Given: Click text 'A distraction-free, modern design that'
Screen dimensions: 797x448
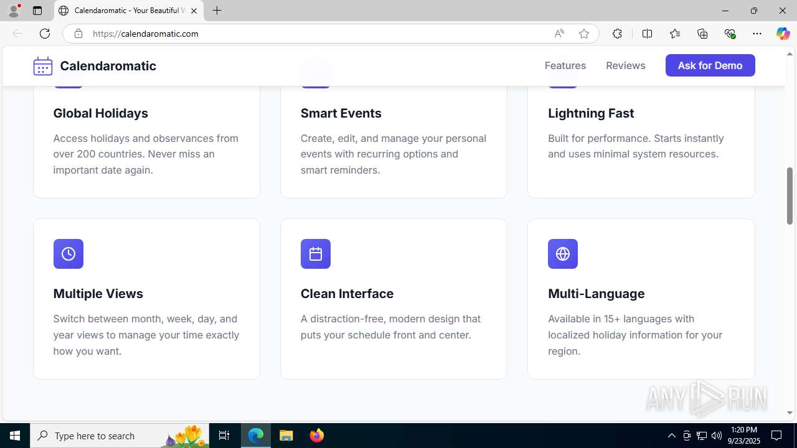Looking at the screenshot, I should click(x=390, y=319).
